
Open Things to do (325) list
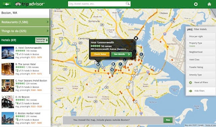(25, 31)
